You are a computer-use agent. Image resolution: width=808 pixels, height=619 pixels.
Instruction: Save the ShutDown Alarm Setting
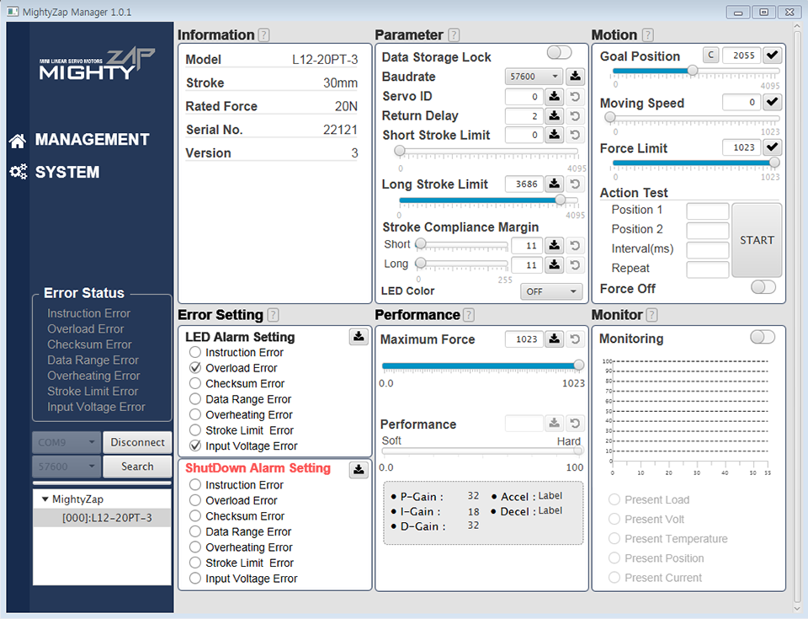(x=359, y=469)
